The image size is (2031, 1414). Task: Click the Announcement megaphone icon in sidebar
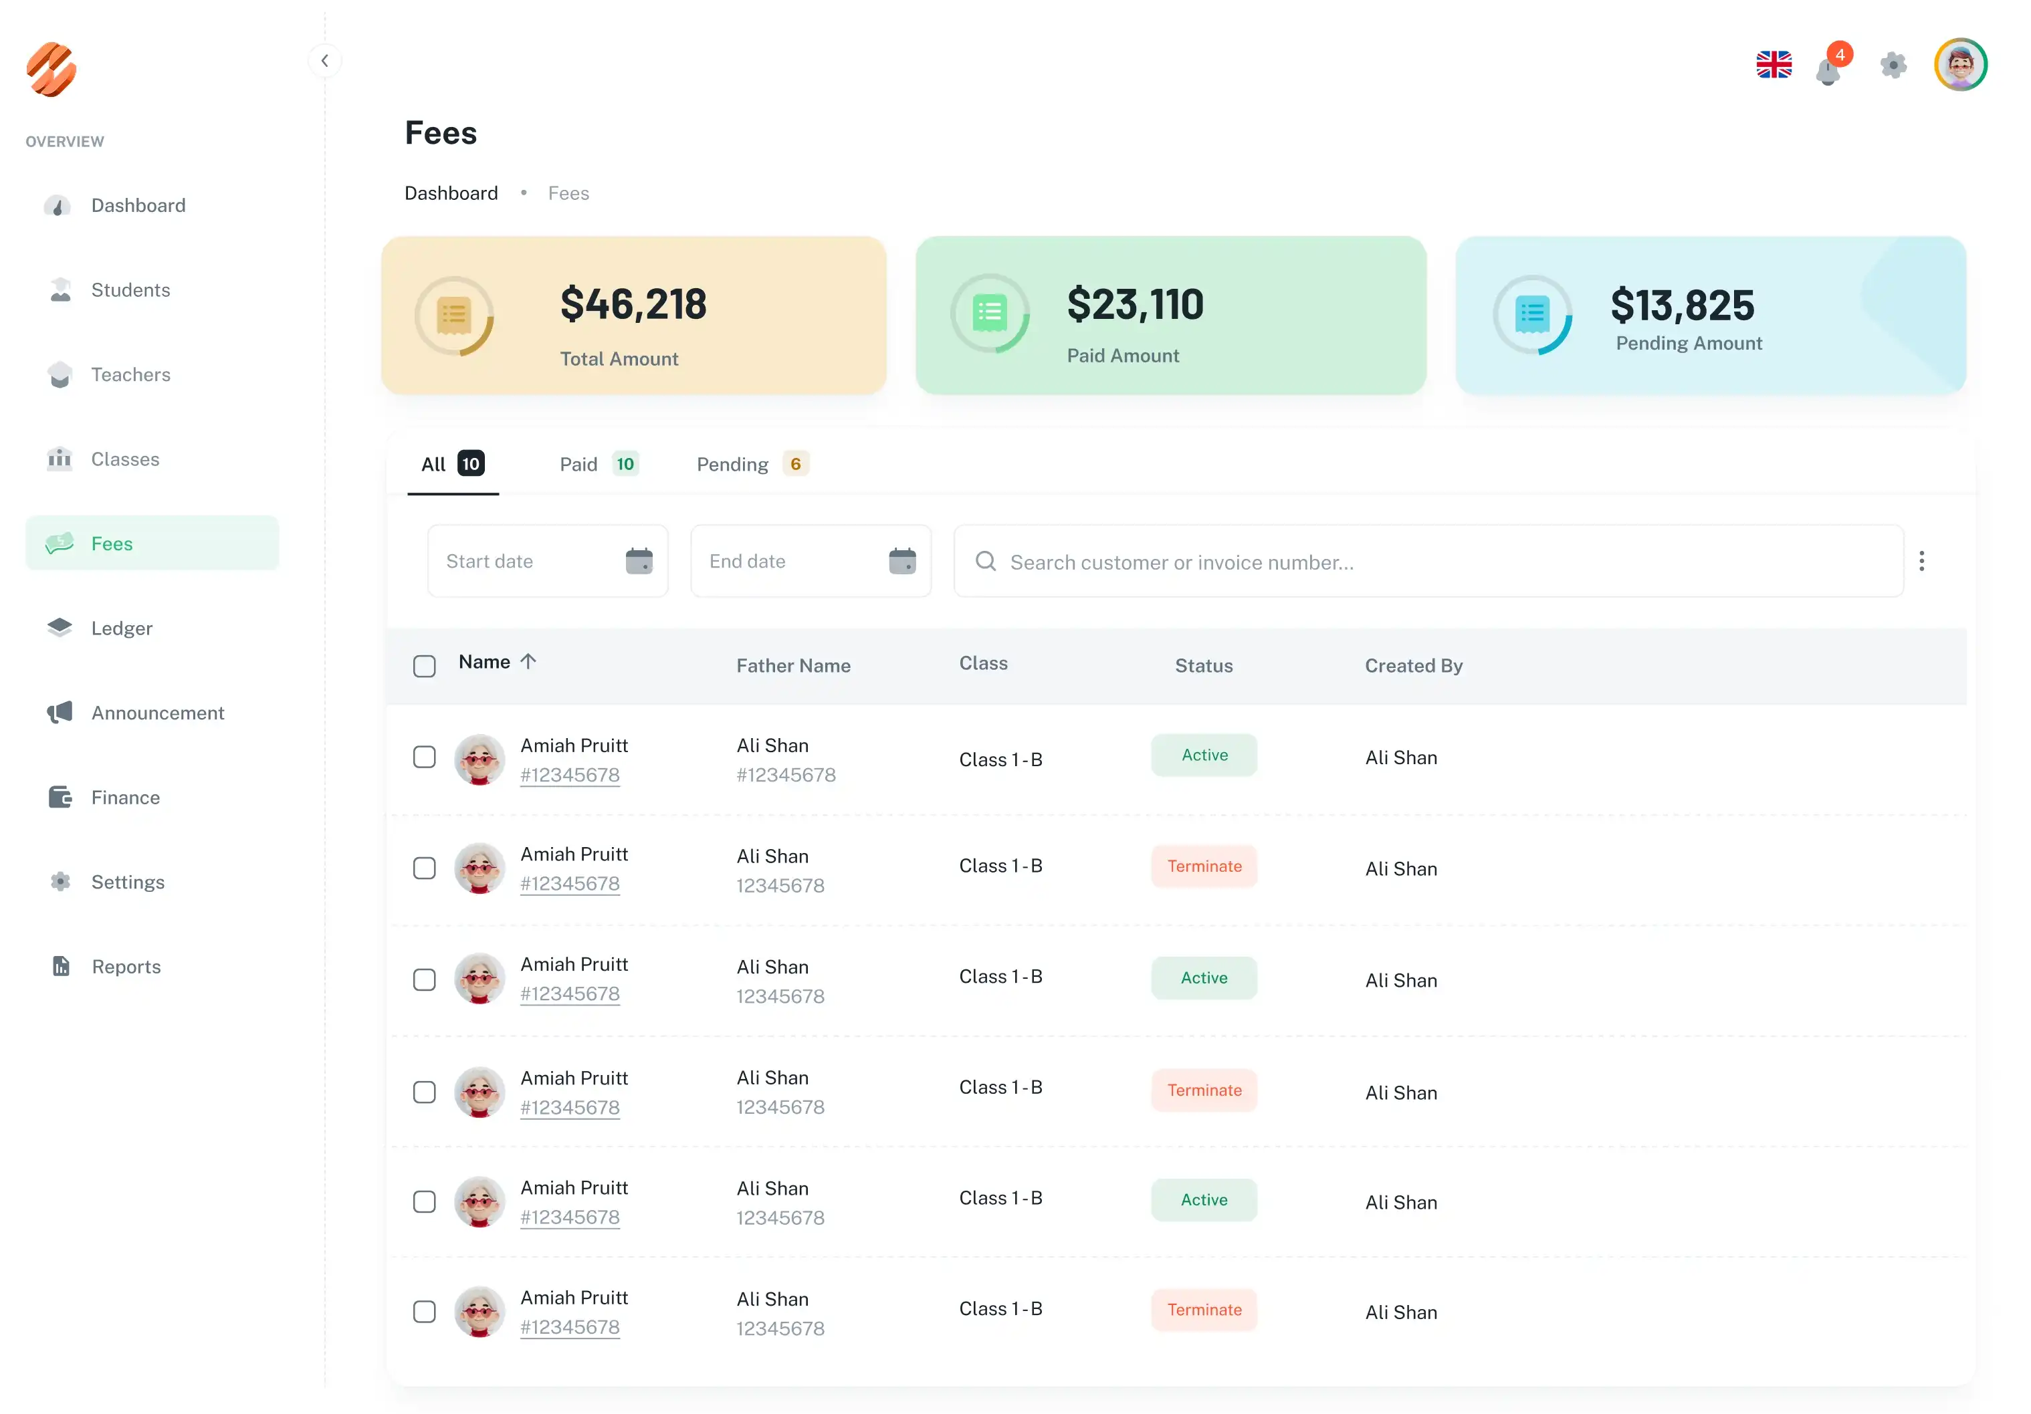click(60, 713)
